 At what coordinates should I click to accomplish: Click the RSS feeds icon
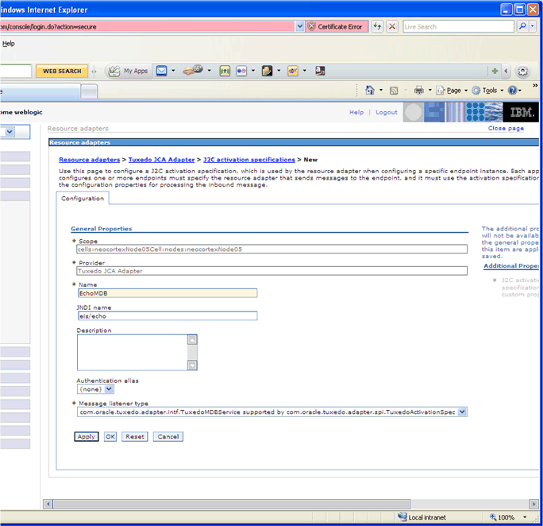(394, 91)
